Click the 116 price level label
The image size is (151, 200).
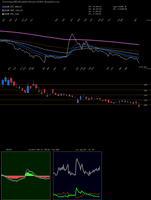[145, 95]
